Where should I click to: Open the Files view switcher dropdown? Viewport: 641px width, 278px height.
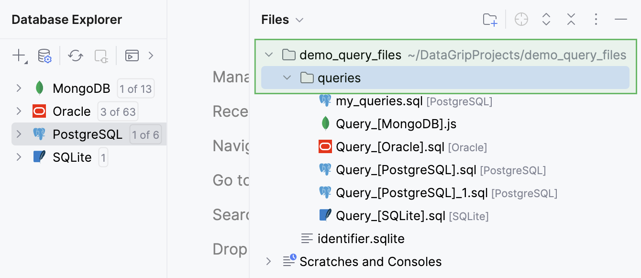[300, 20]
